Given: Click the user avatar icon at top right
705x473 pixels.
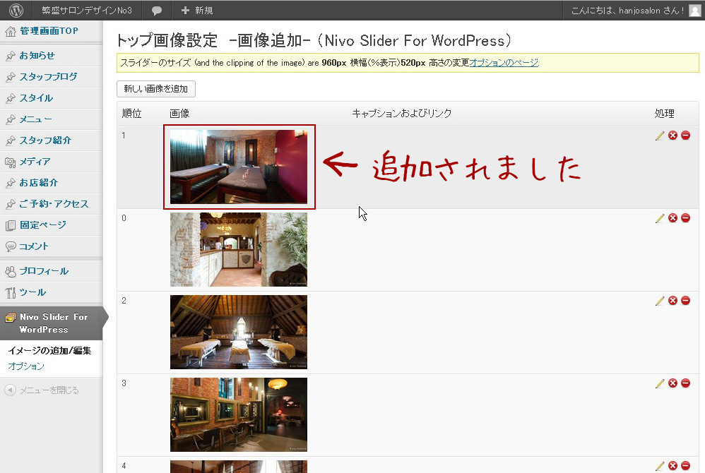Looking at the screenshot, I should tap(694, 11).
